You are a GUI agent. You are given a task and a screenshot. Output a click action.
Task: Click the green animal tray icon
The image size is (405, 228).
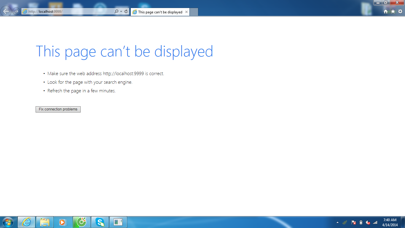point(345,222)
